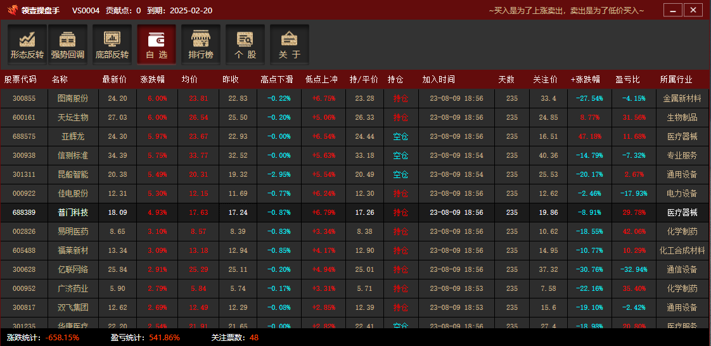Screen dimensions: 711x346
Task: Open the 排行榜 ranking list
Action: (201, 44)
